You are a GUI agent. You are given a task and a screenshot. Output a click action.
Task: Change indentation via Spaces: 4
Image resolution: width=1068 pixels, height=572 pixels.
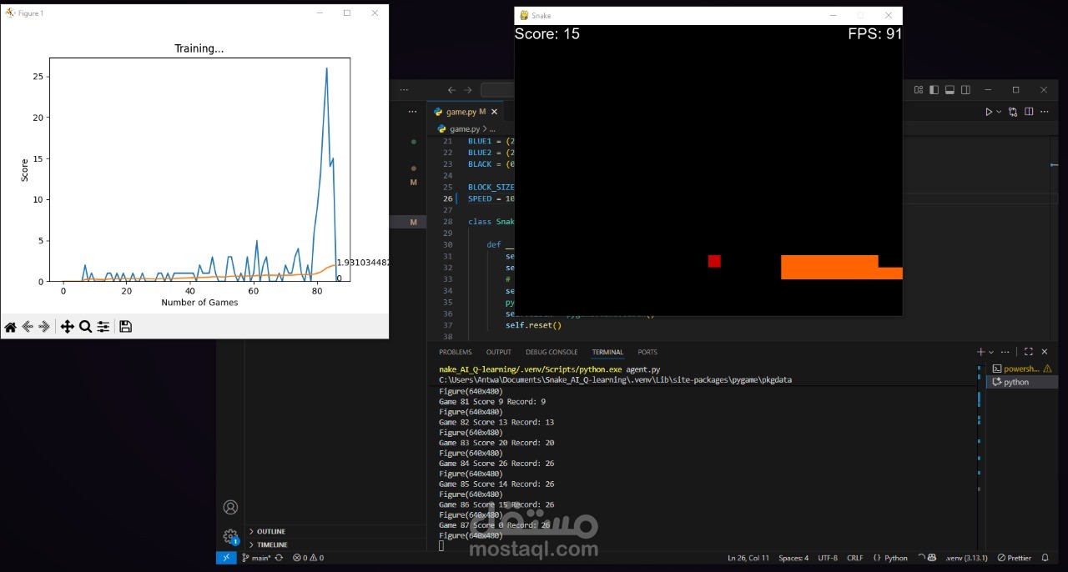click(793, 558)
